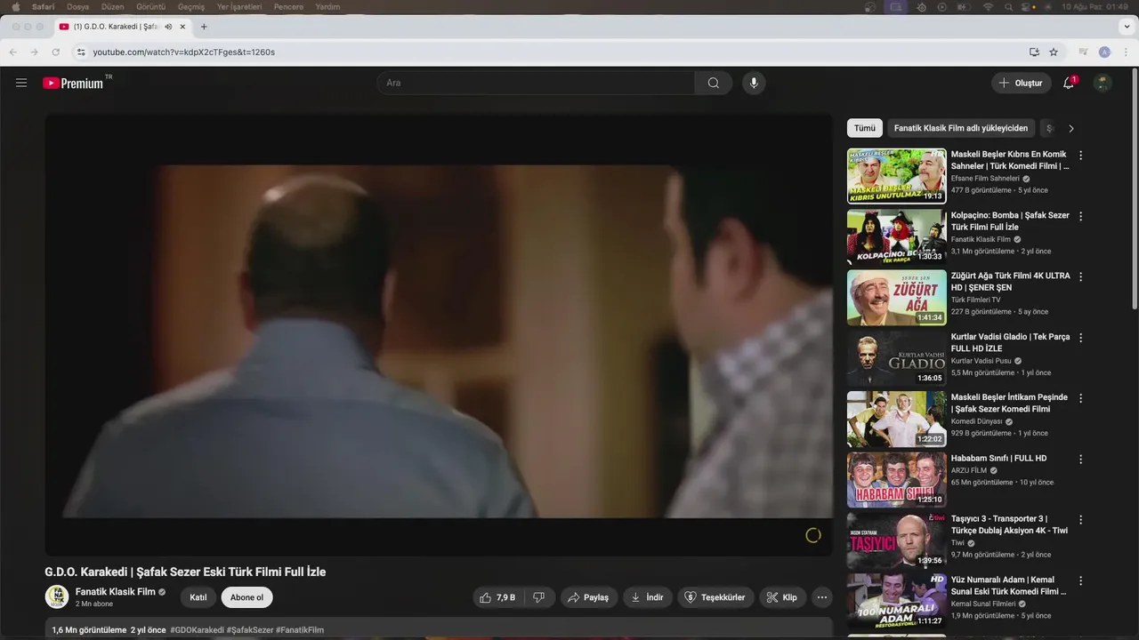Select the Tümü filter chip
The width and height of the screenshot is (1139, 640).
865,128
